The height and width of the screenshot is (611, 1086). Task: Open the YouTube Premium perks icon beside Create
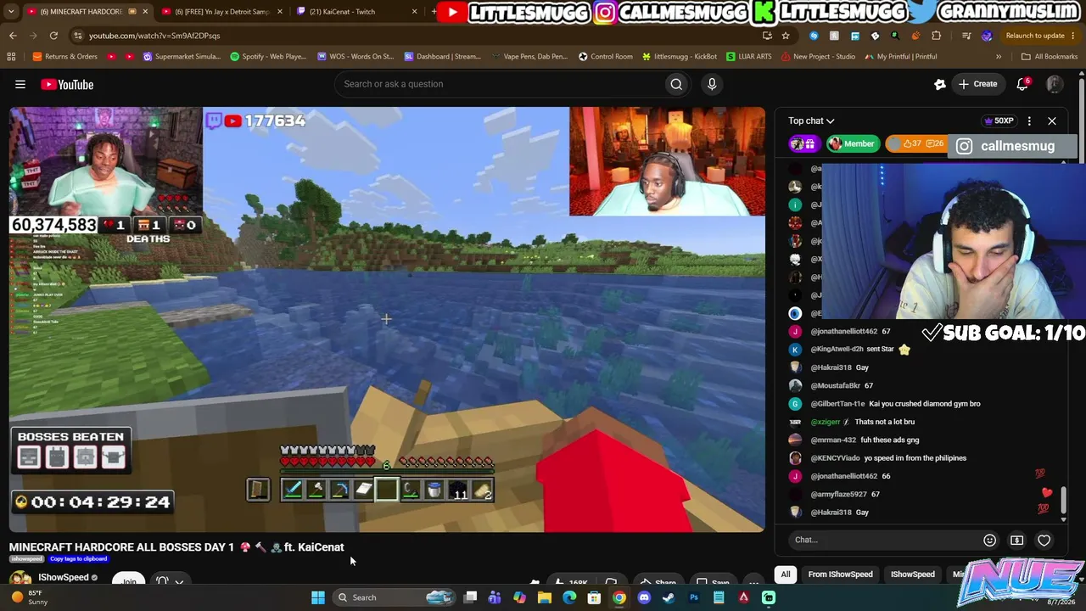pyautogui.click(x=940, y=84)
